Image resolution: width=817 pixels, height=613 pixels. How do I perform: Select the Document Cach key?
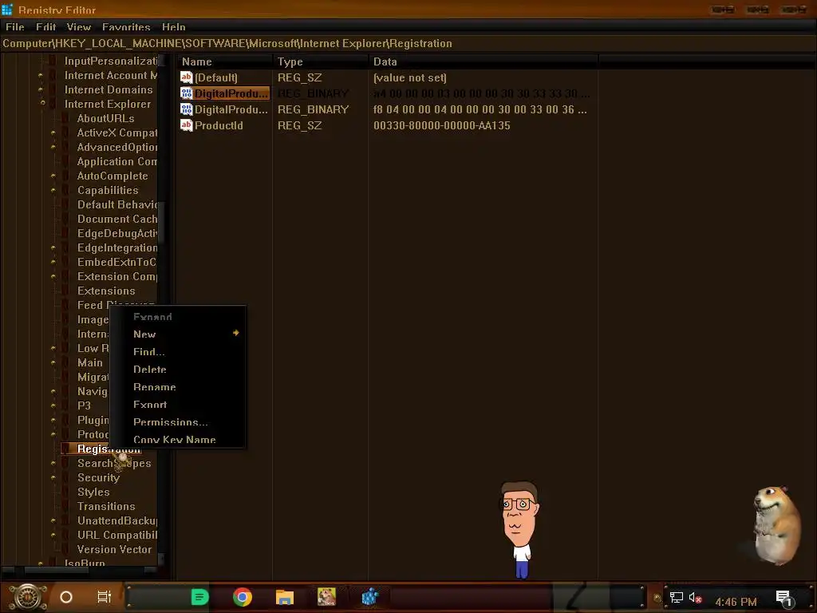point(117,219)
